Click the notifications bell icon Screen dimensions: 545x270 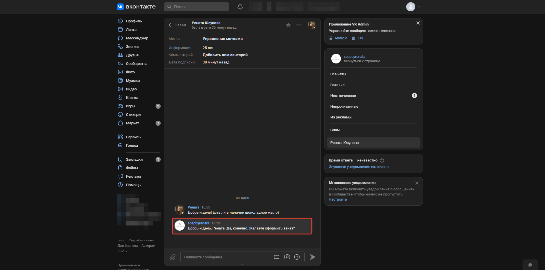point(240,7)
